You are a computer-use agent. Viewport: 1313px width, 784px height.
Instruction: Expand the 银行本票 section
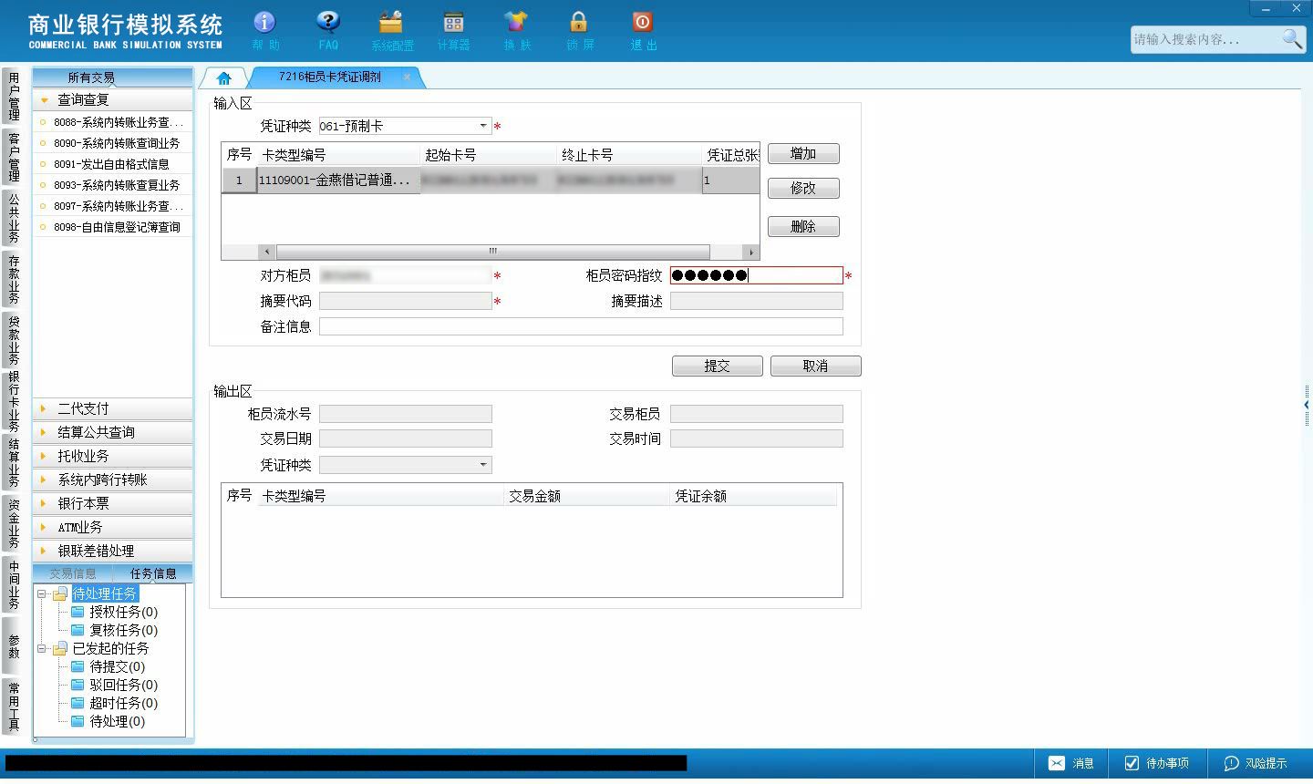pos(113,503)
